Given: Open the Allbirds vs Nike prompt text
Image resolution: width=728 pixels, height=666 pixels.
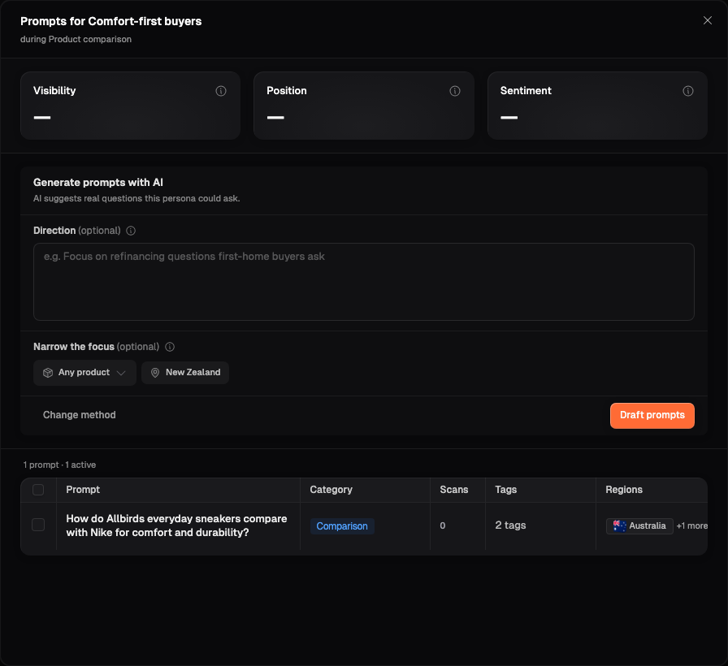Looking at the screenshot, I should tap(176, 525).
